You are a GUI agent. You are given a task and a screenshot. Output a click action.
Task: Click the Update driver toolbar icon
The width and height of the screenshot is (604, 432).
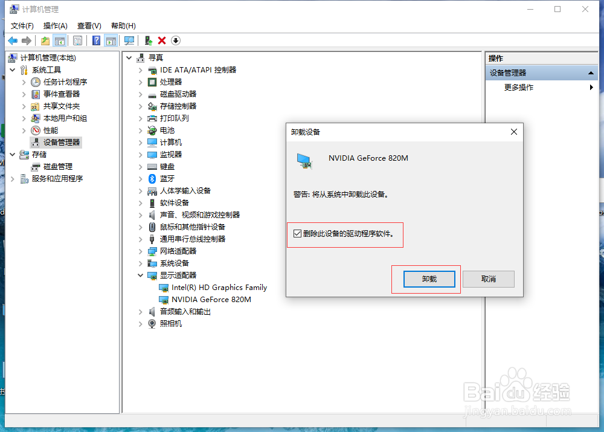[149, 40]
